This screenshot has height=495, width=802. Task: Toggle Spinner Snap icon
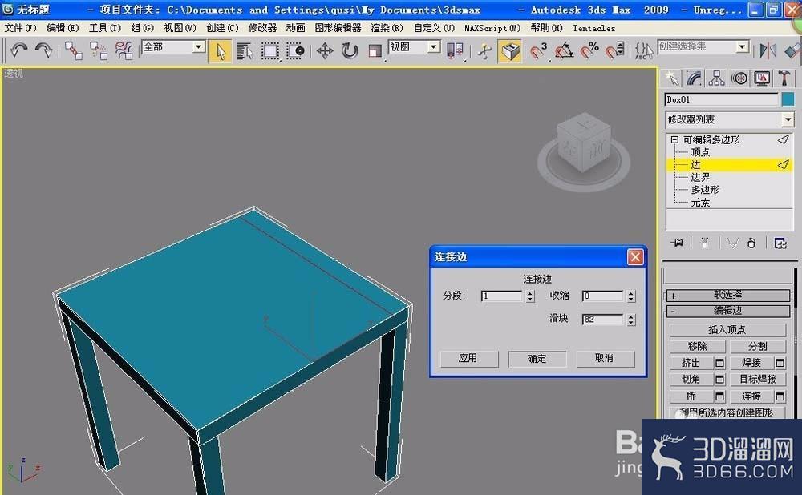pyautogui.click(x=615, y=51)
